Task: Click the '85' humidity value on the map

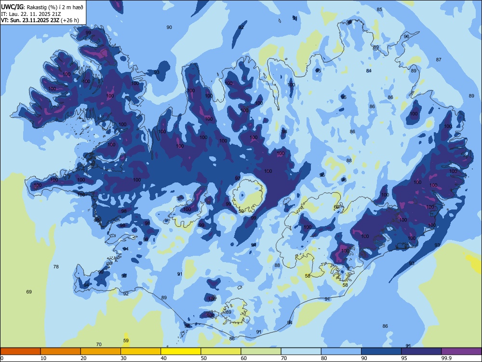Action: point(380,9)
